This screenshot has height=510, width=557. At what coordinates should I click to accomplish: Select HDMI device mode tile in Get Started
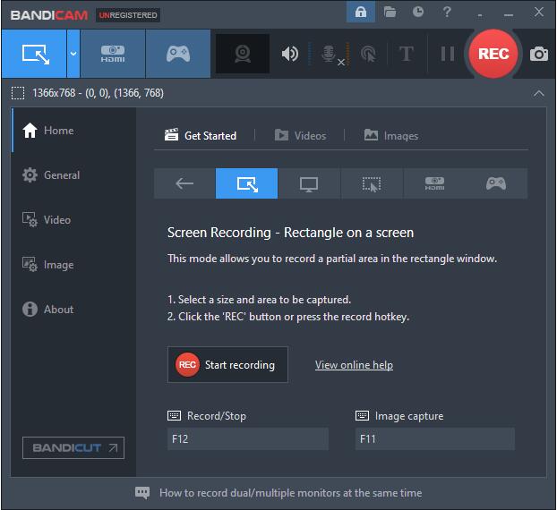[x=434, y=183]
